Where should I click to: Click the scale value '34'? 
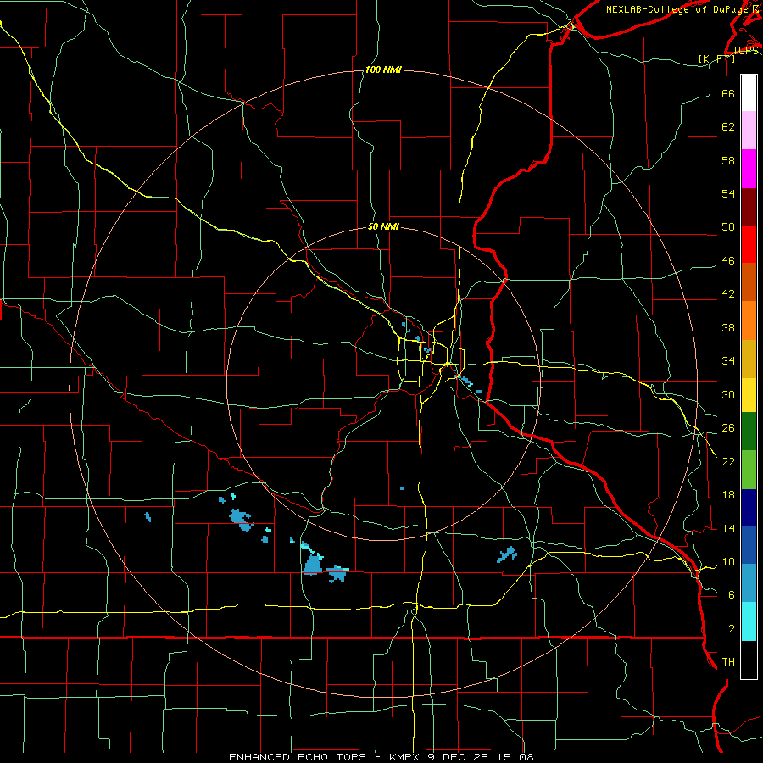pyautogui.click(x=728, y=360)
